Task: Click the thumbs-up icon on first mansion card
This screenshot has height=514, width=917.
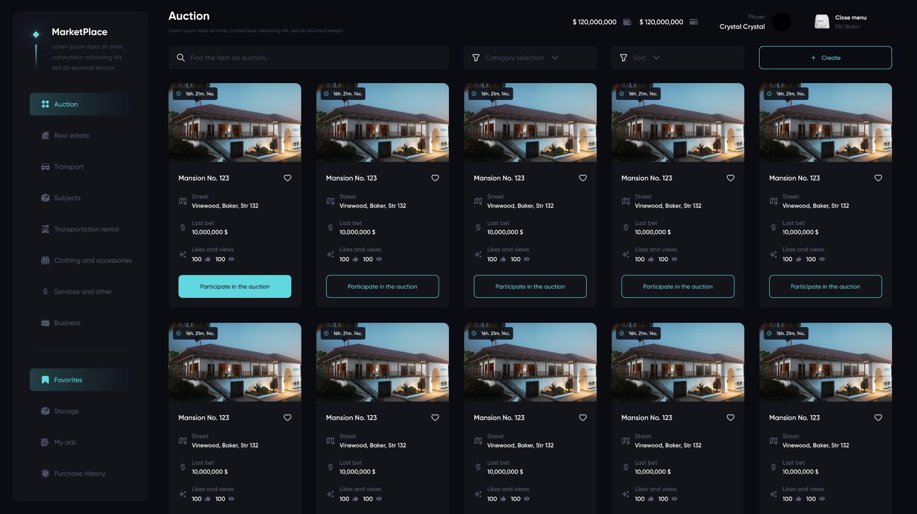Action: pyautogui.click(x=208, y=259)
